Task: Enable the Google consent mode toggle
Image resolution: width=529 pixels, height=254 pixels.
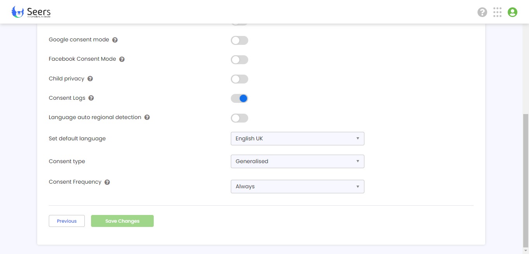Action: click(x=239, y=41)
